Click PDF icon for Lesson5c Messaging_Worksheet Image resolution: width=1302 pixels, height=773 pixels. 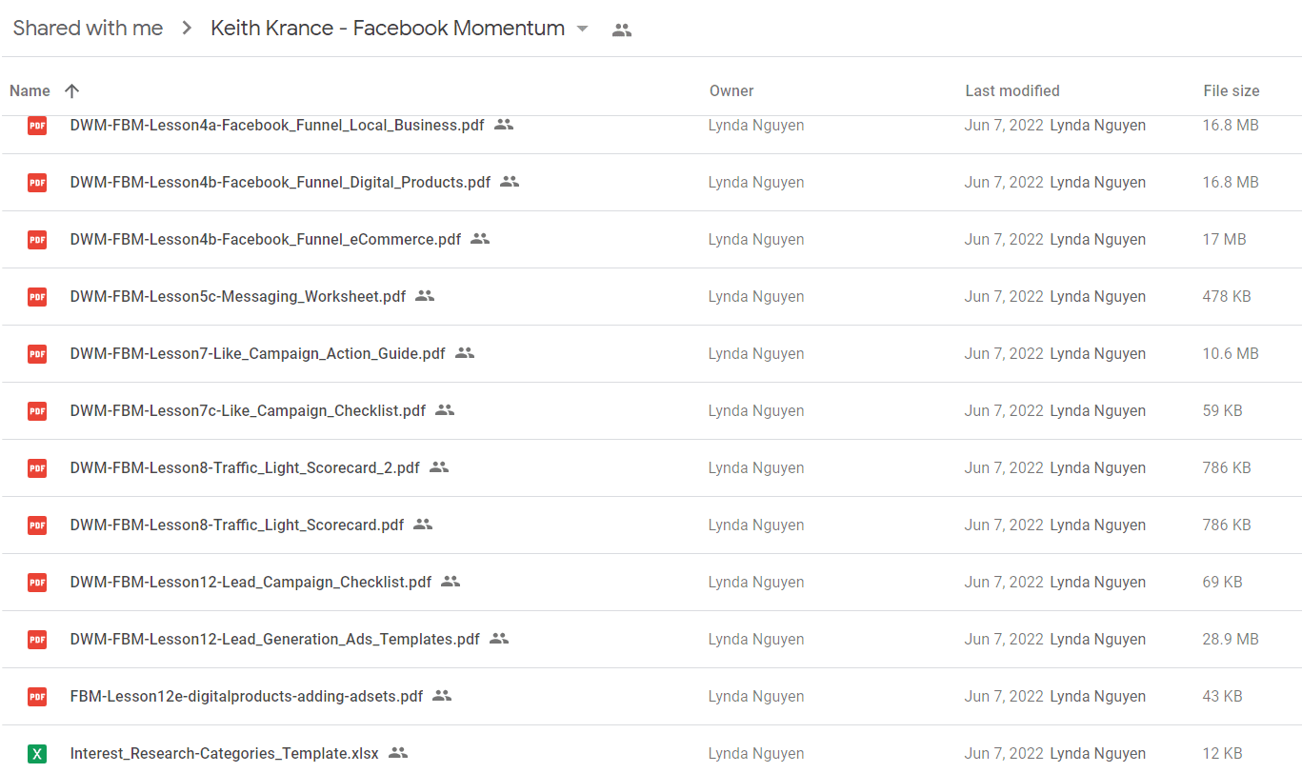[x=37, y=296]
